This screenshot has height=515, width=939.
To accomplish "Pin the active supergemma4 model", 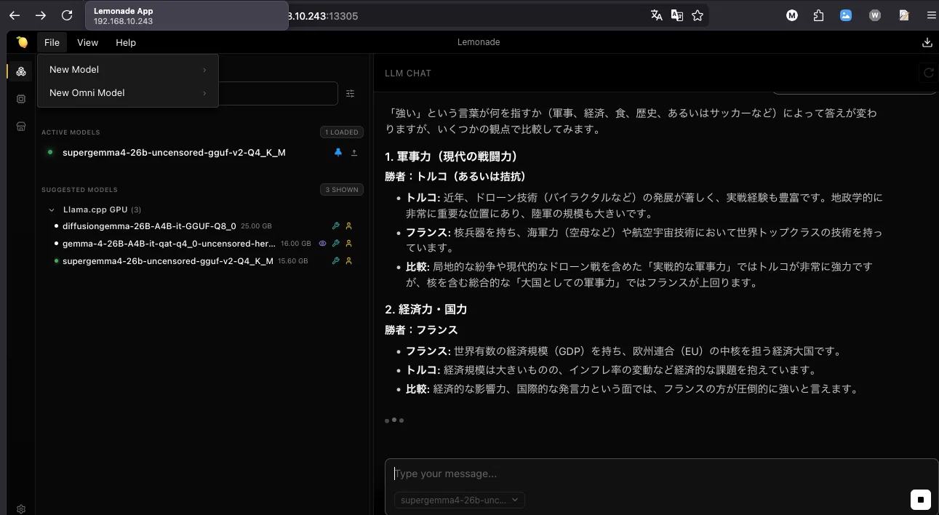I will 337,153.
